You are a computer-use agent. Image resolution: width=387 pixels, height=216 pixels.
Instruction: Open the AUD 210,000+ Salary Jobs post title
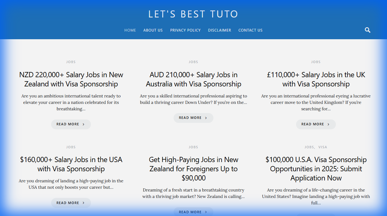[193, 79]
